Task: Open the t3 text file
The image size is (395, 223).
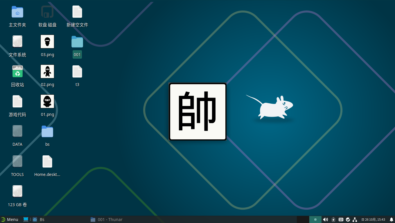Action: pos(77,71)
